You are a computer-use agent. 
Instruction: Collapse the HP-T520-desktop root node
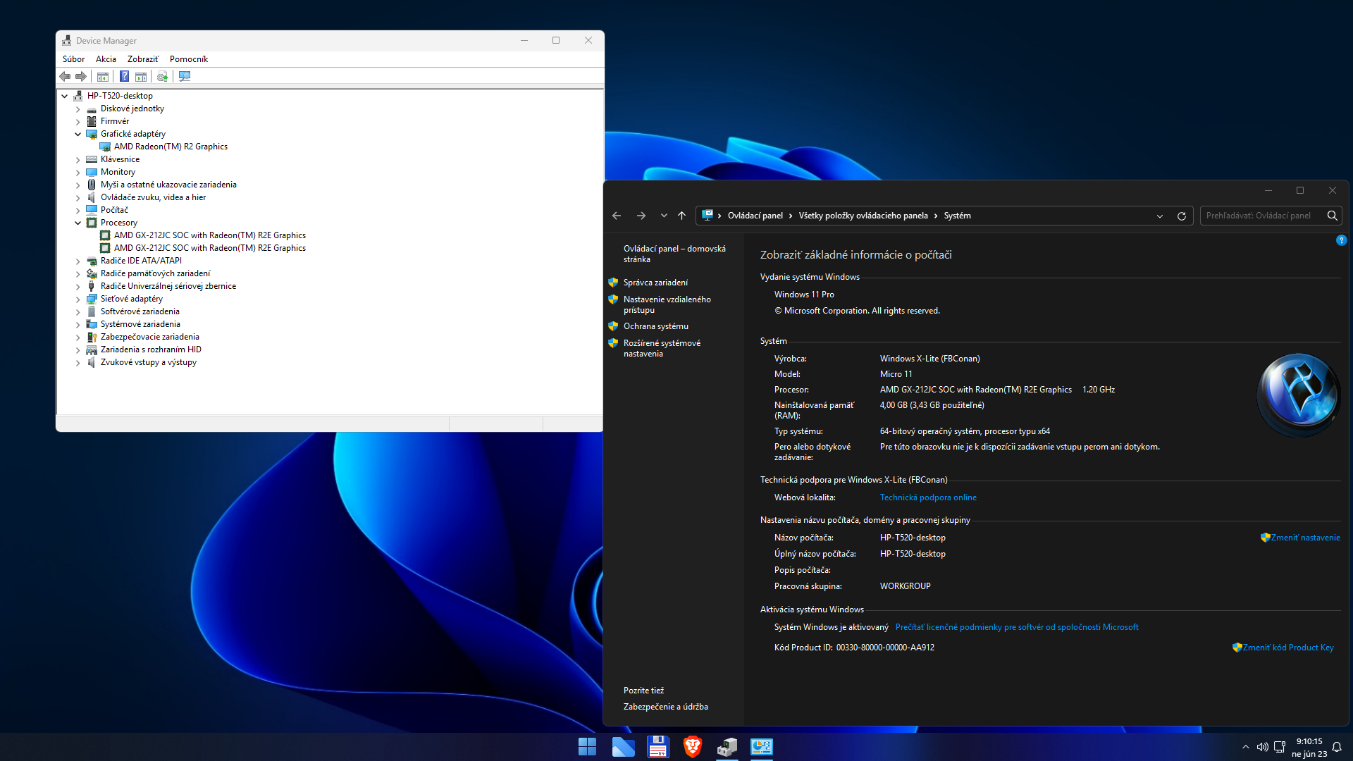click(64, 96)
